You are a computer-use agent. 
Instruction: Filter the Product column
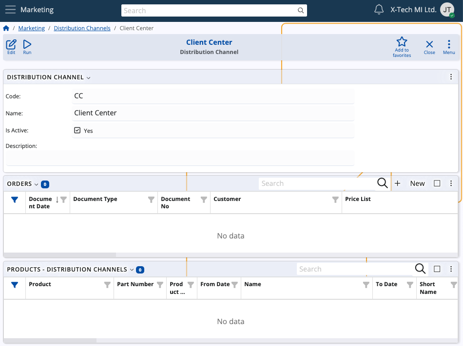(108, 285)
